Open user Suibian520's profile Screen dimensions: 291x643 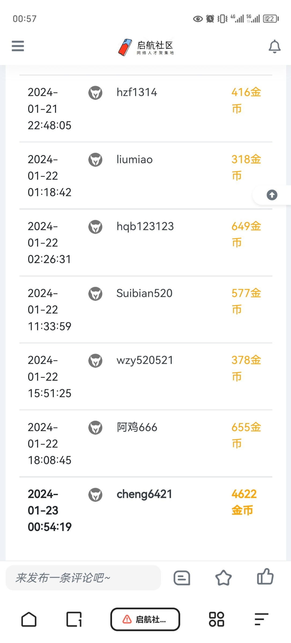pyautogui.click(x=144, y=293)
